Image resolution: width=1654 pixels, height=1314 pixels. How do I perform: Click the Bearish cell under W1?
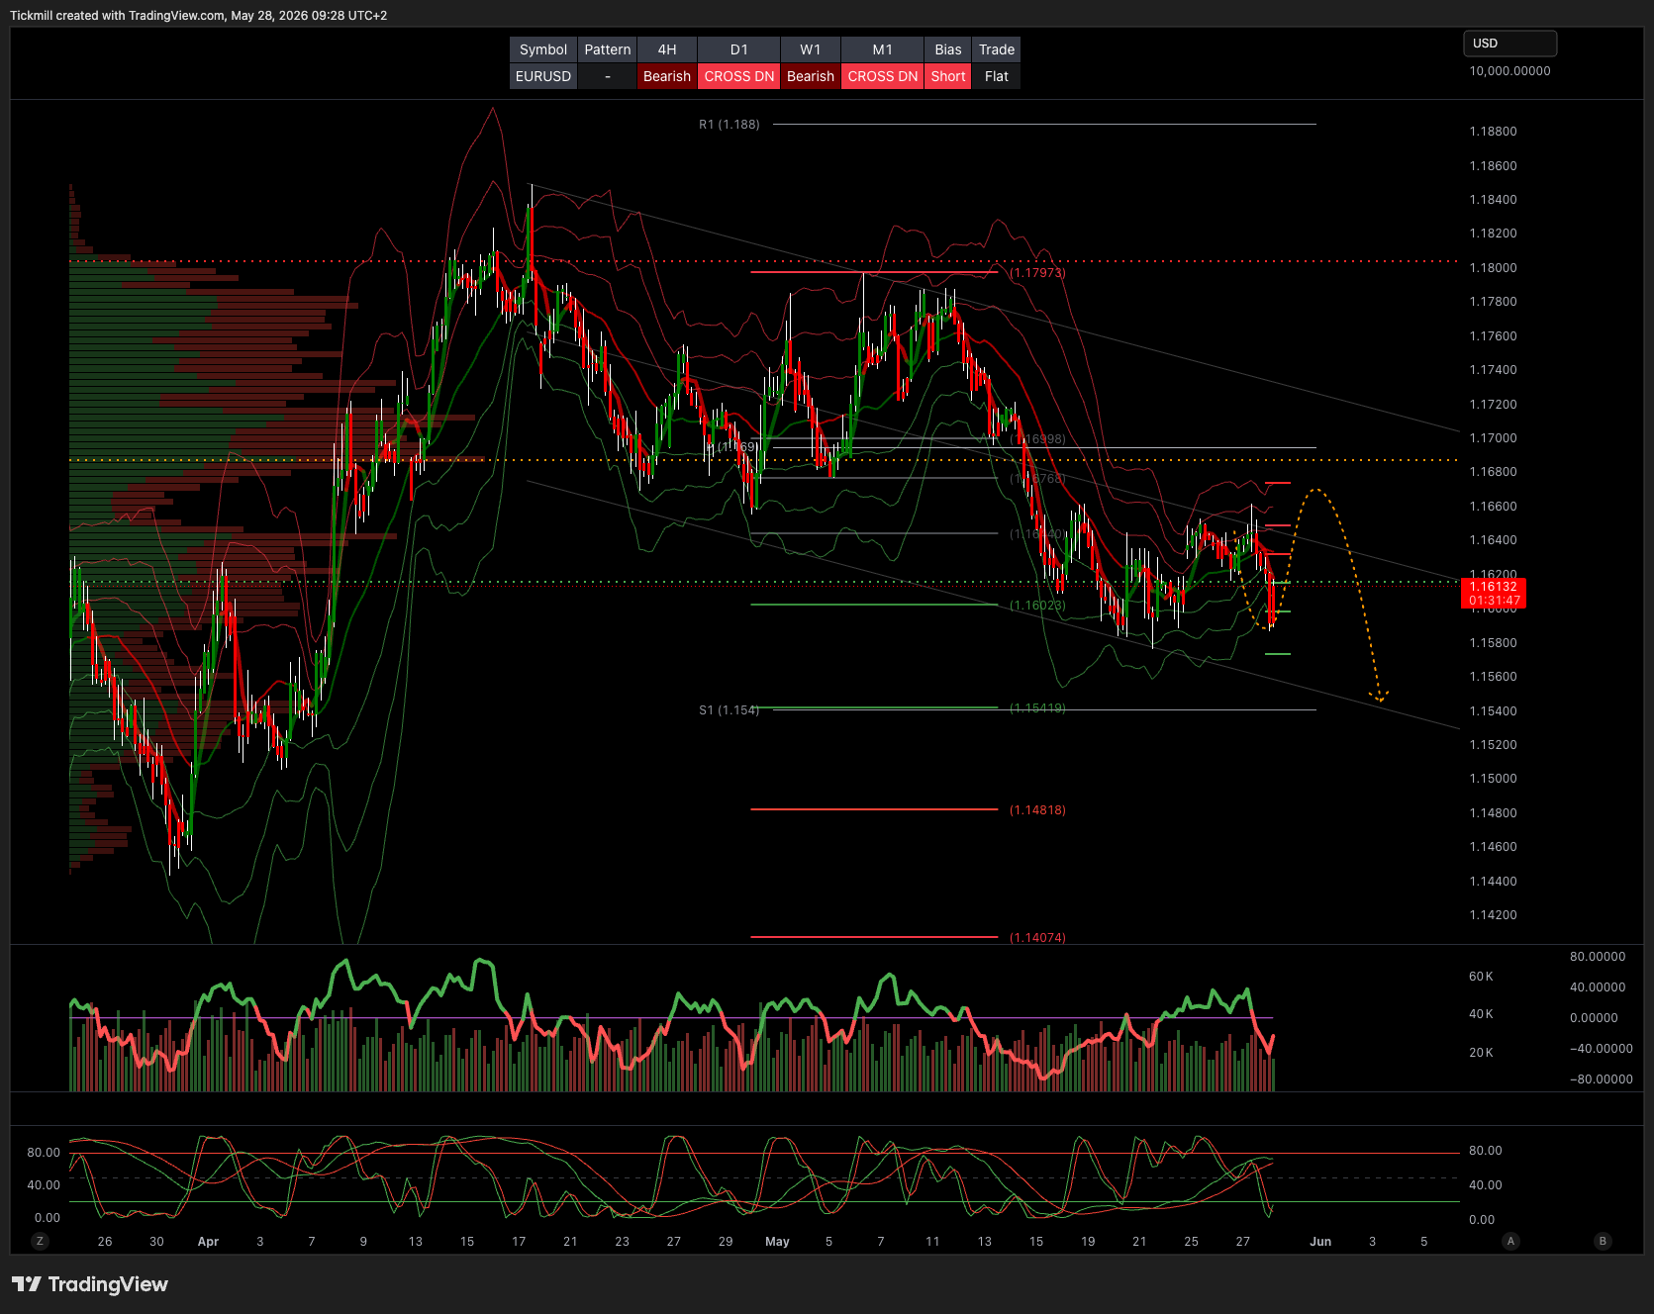[x=811, y=76]
